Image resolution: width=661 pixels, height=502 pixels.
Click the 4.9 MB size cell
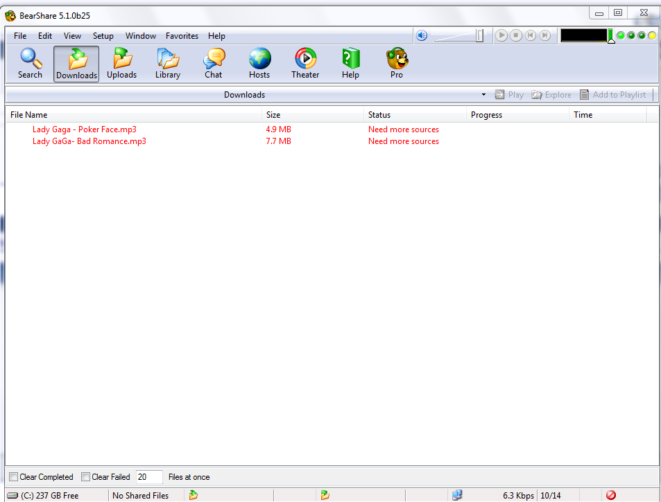[278, 129]
